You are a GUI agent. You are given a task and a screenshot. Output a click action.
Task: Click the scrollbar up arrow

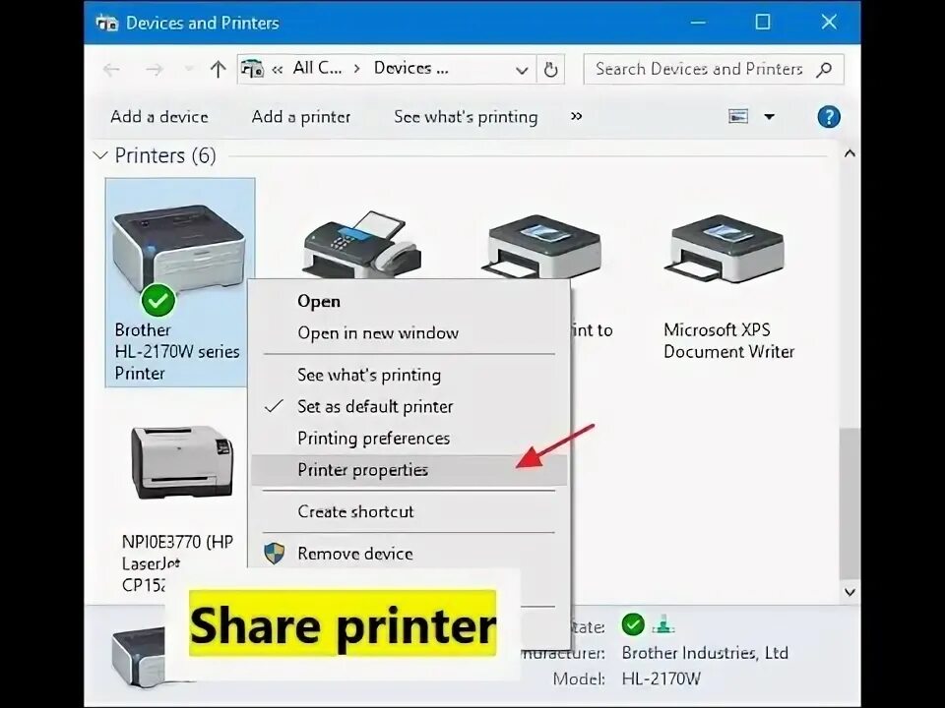tap(850, 153)
